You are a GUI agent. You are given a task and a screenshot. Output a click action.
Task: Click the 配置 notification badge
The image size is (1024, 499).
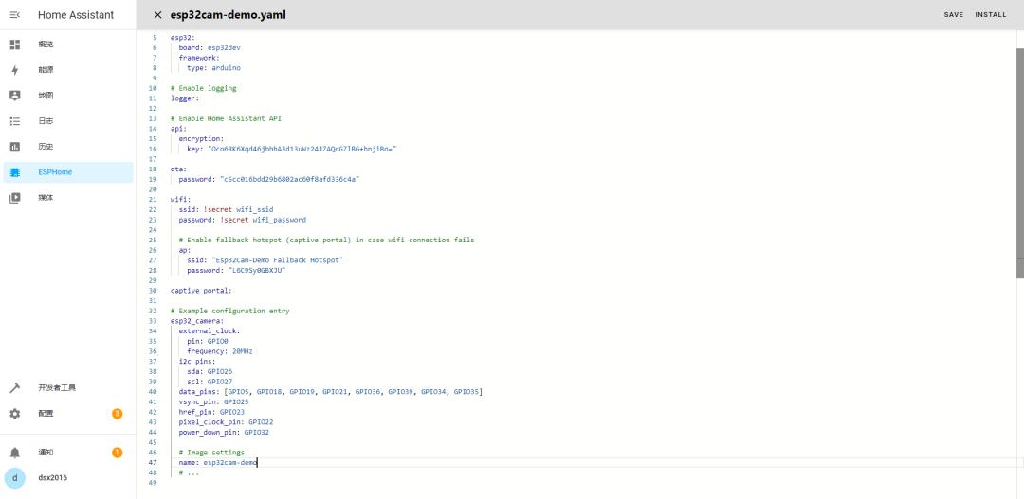pyautogui.click(x=117, y=414)
